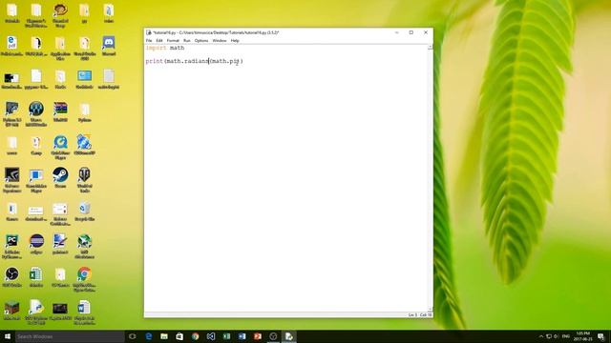Select the Google Chrome desktop shortcut

pyautogui.click(x=85, y=279)
